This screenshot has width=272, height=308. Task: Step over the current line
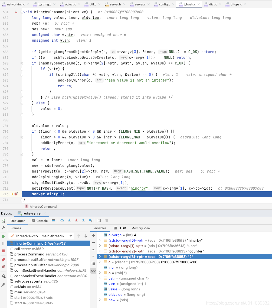click(62, 221)
